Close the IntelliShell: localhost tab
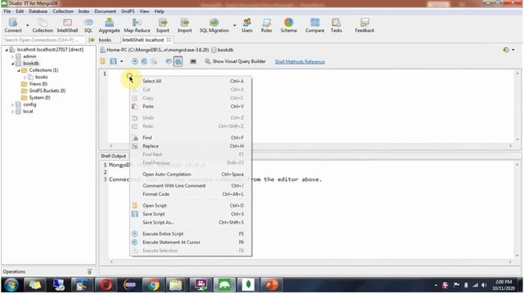The image size is (524, 295). (169, 40)
